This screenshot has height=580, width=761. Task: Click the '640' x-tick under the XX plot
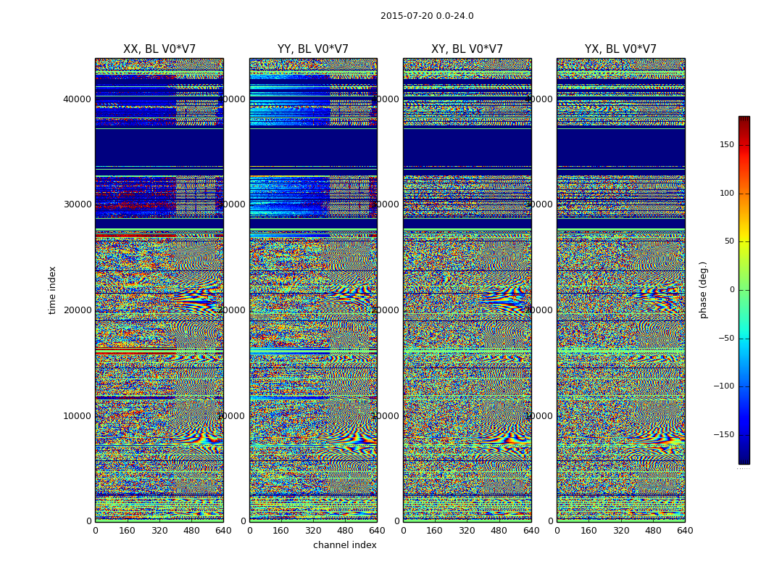(x=223, y=531)
